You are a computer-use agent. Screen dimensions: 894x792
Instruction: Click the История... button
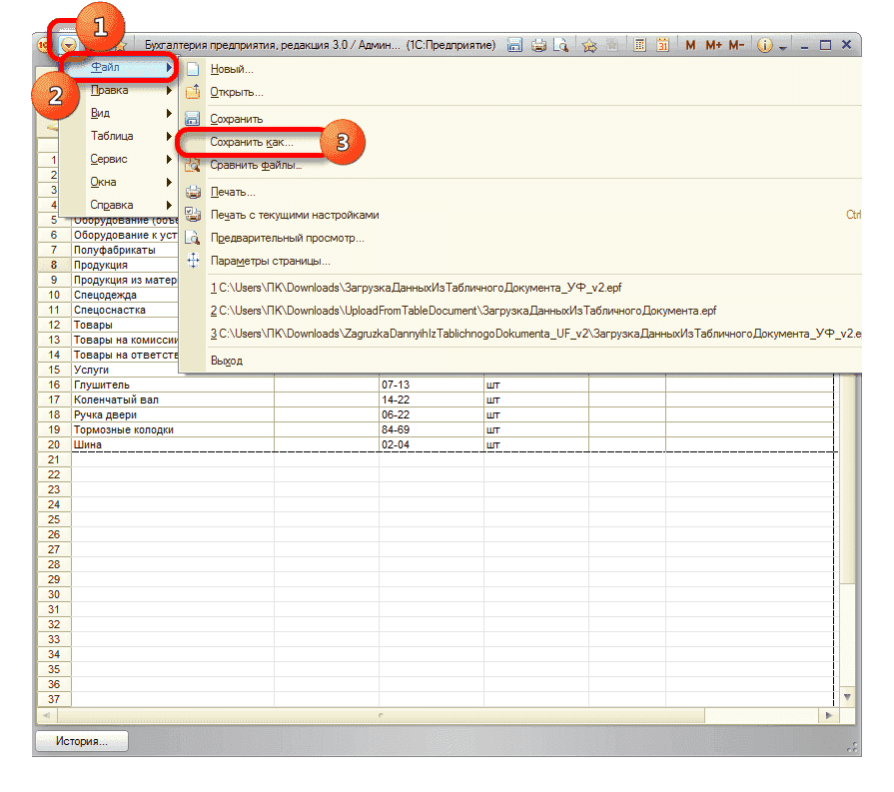click(82, 741)
